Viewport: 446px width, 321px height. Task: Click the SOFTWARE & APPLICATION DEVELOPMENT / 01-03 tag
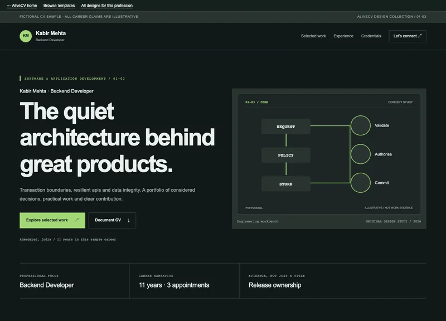pyautogui.click(x=74, y=79)
